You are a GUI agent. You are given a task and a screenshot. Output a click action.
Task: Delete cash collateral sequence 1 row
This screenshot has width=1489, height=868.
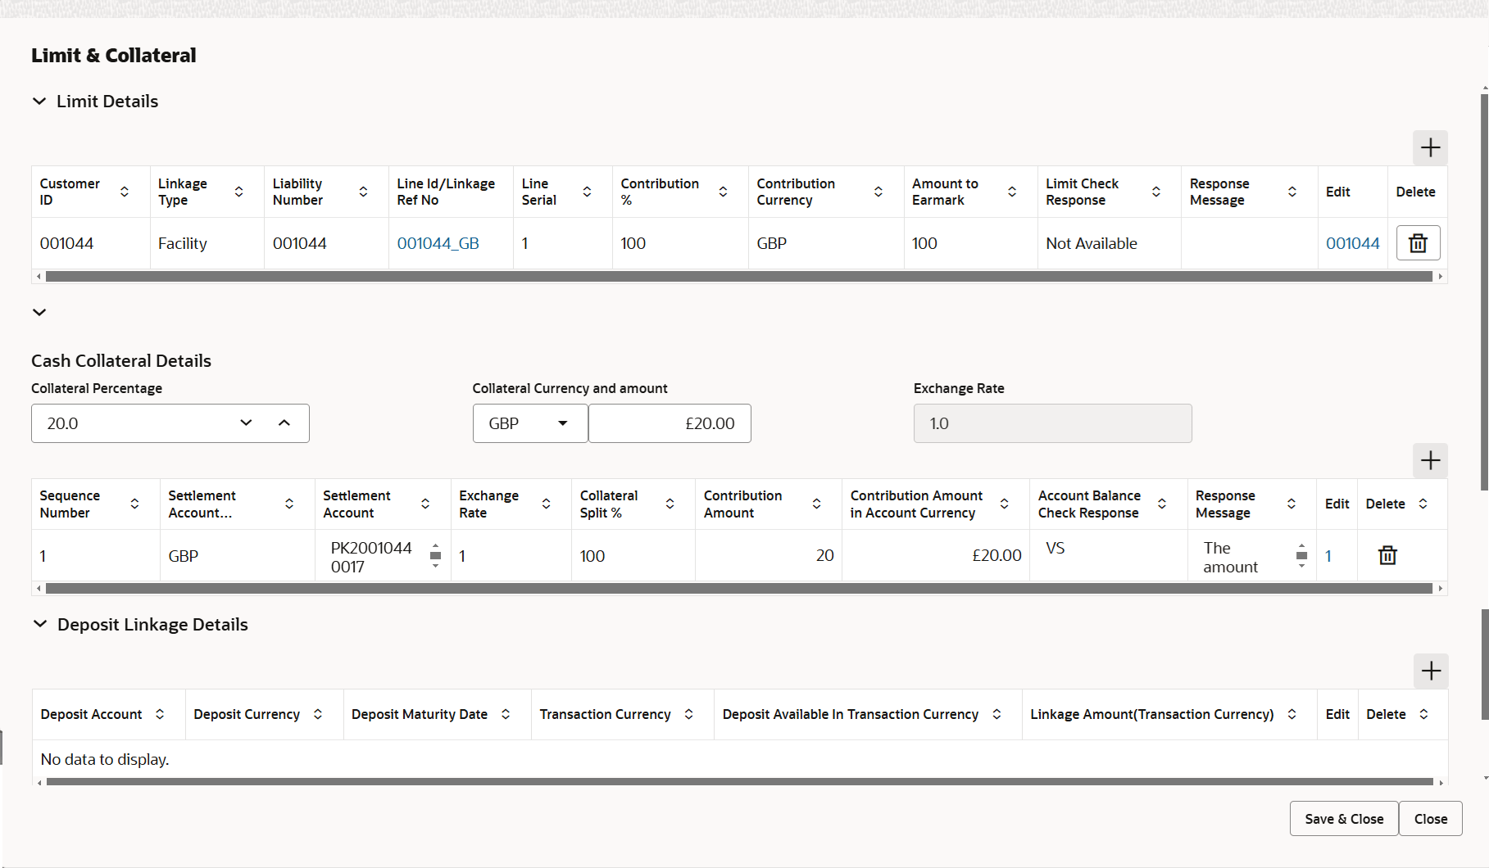[x=1387, y=555]
